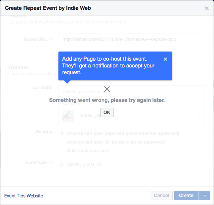214x205 pixels.
Task: Click the Options section heading
Action: [x=18, y=67]
